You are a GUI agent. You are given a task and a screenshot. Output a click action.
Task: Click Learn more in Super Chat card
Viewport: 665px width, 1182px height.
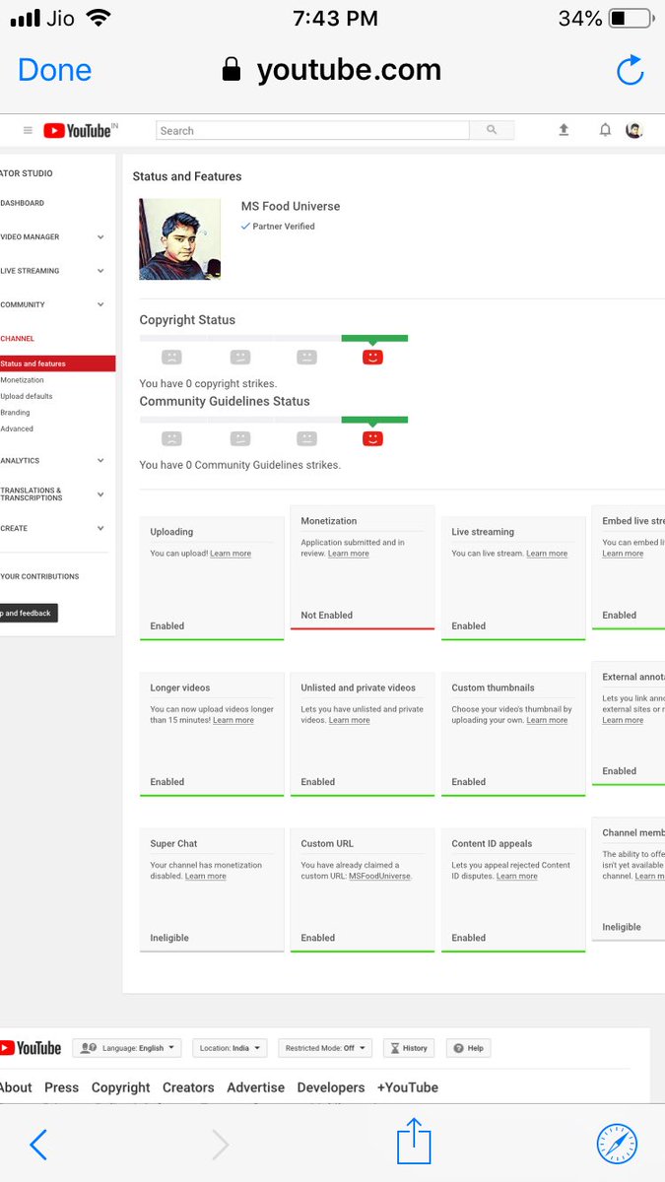(x=206, y=876)
